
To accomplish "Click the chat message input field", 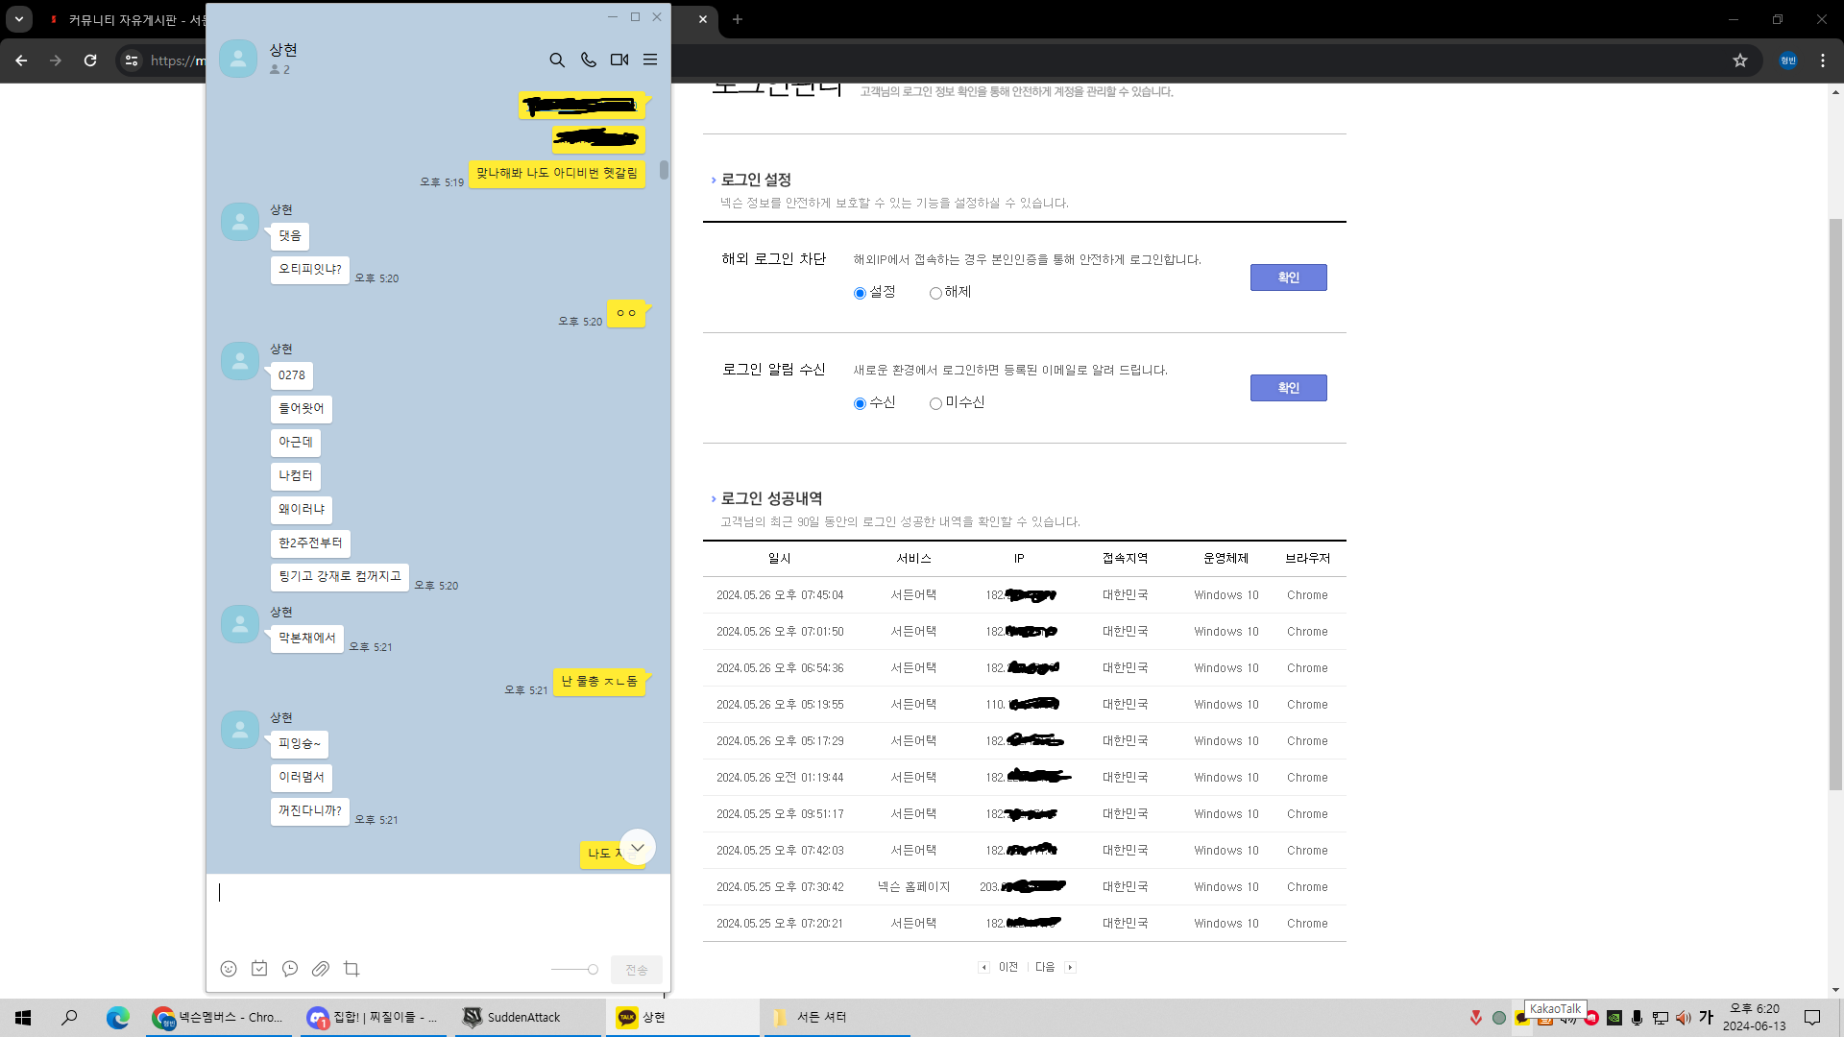I will click(437, 907).
